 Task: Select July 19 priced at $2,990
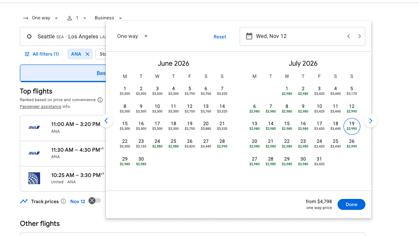[351, 126]
